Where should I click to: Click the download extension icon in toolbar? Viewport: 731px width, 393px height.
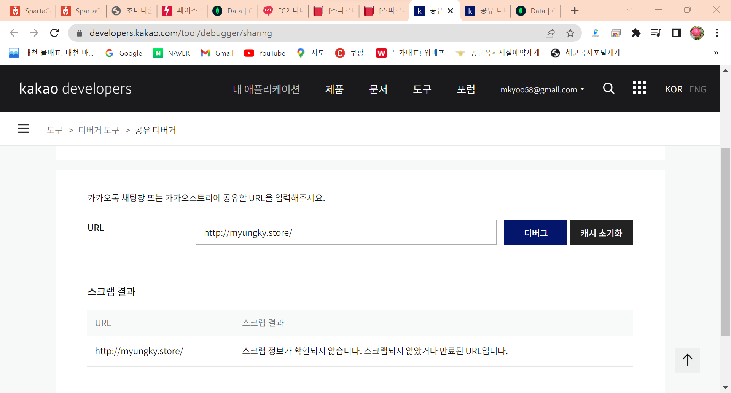(596, 33)
